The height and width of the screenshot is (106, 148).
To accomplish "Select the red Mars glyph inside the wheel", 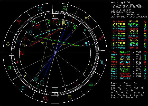I will pyautogui.click(x=38, y=26).
